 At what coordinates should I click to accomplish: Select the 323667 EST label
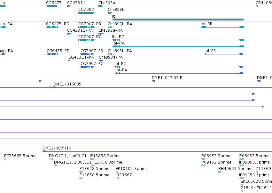coord(124,175)
